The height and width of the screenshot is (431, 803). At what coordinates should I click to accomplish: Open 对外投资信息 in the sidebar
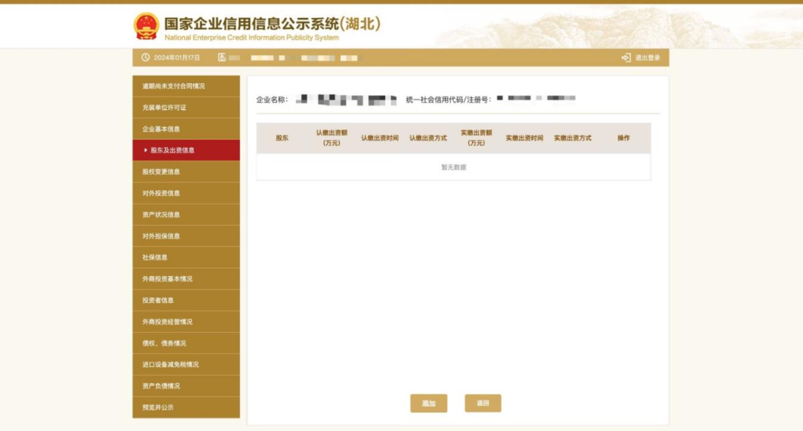186,193
